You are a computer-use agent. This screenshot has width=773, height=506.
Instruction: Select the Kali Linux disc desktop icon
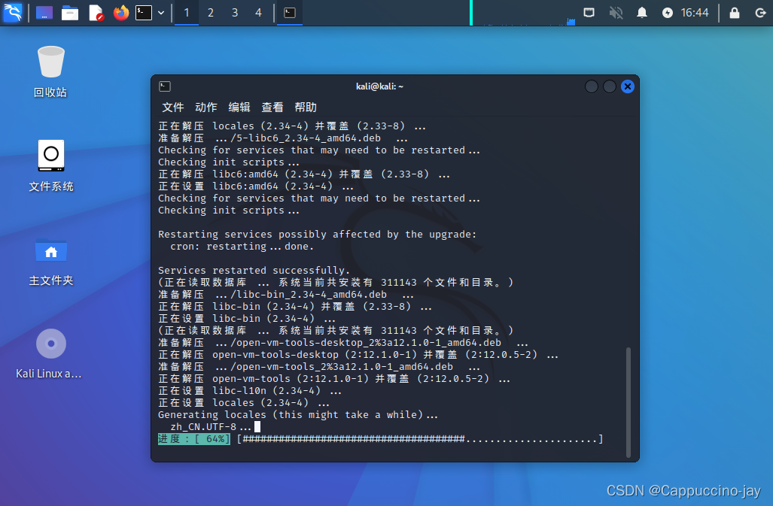49,353
